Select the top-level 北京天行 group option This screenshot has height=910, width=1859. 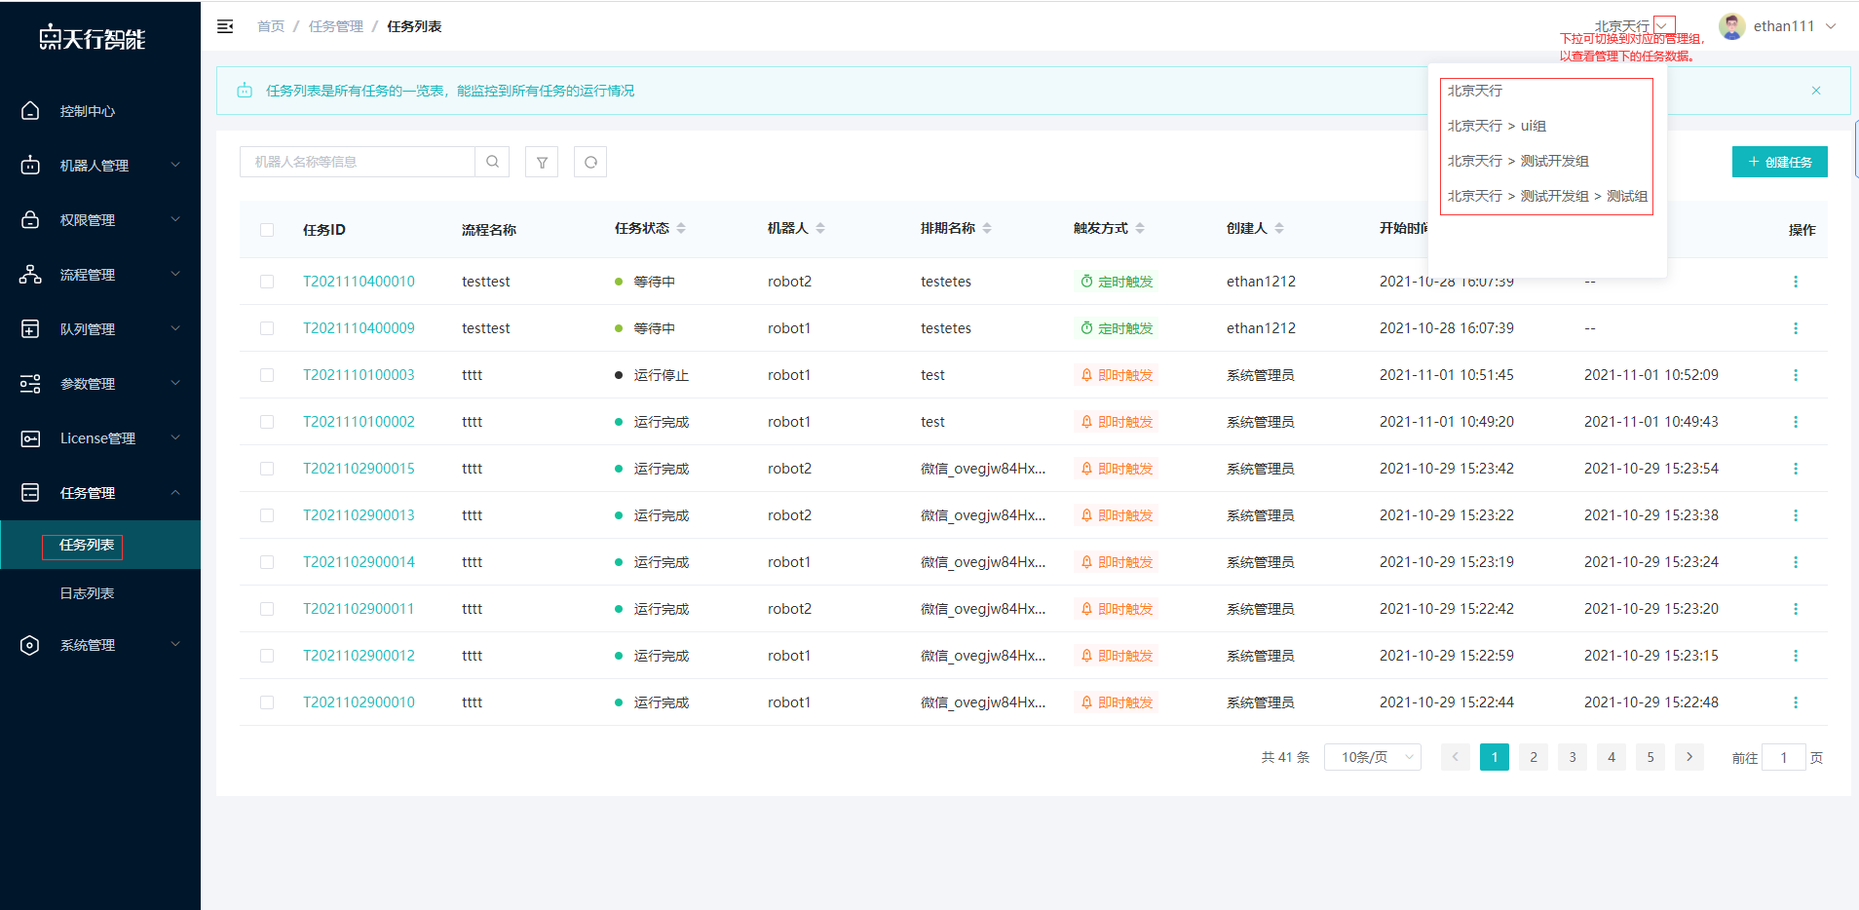coord(1475,91)
